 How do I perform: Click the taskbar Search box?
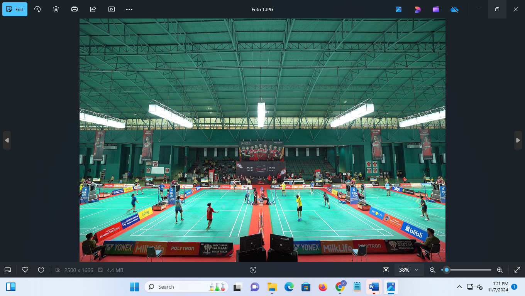point(186,287)
